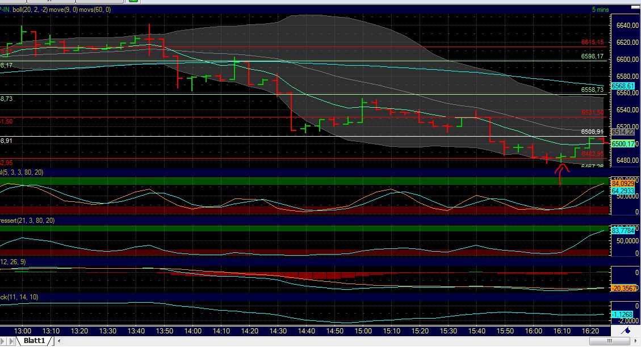Click the blue chart-pointer icon near bottom-right scrollbar
Viewport: 641px width, 347px height.
click(x=627, y=332)
